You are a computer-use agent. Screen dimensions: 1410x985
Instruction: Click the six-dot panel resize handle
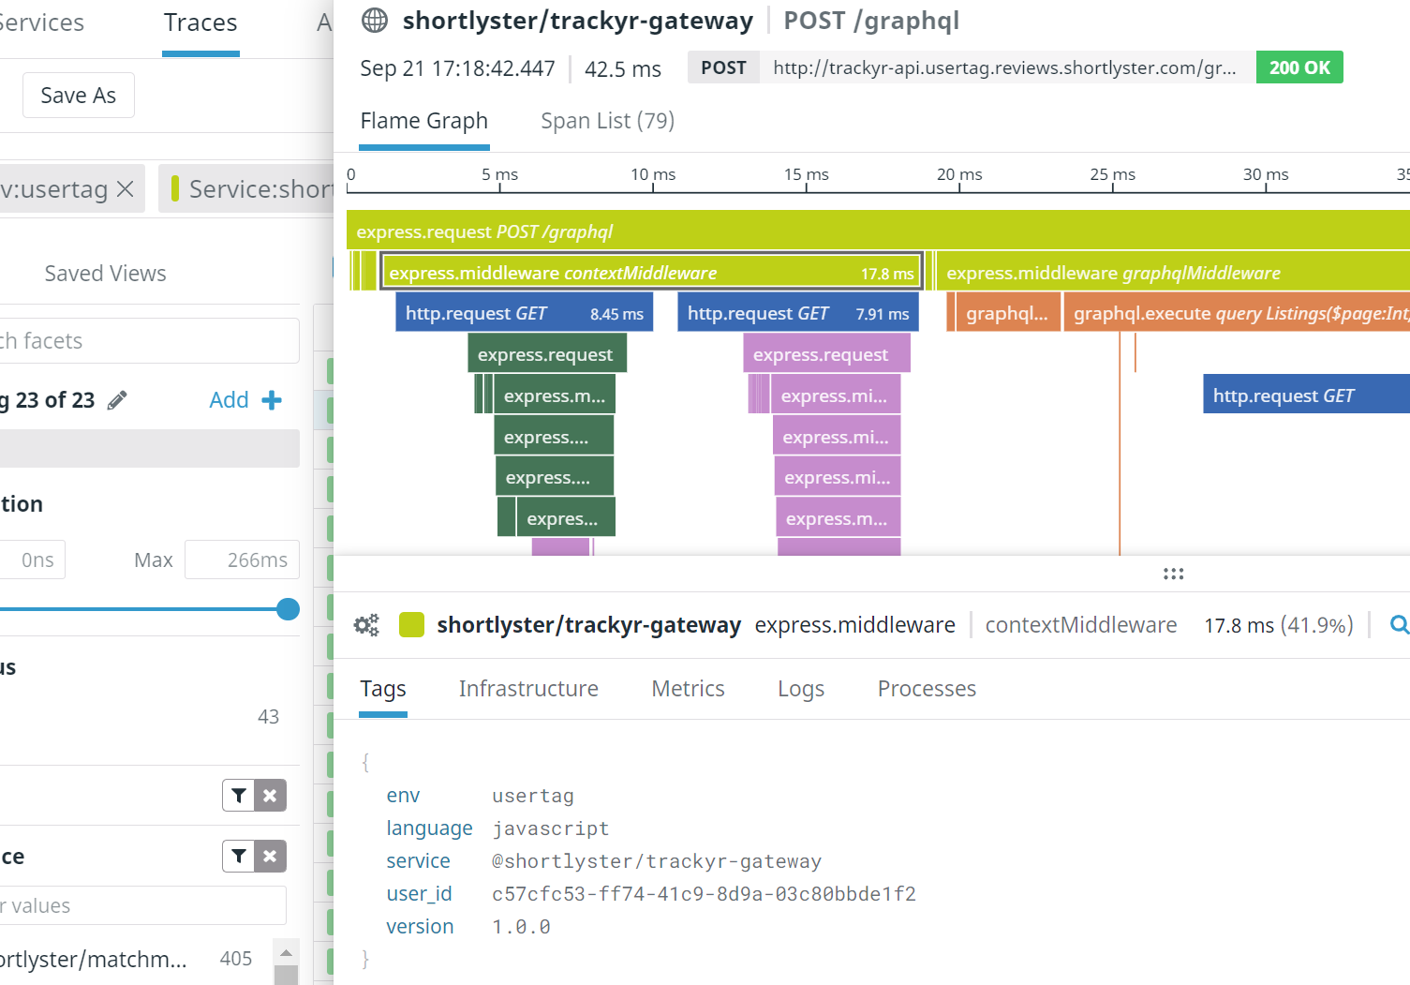[x=1173, y=573]
